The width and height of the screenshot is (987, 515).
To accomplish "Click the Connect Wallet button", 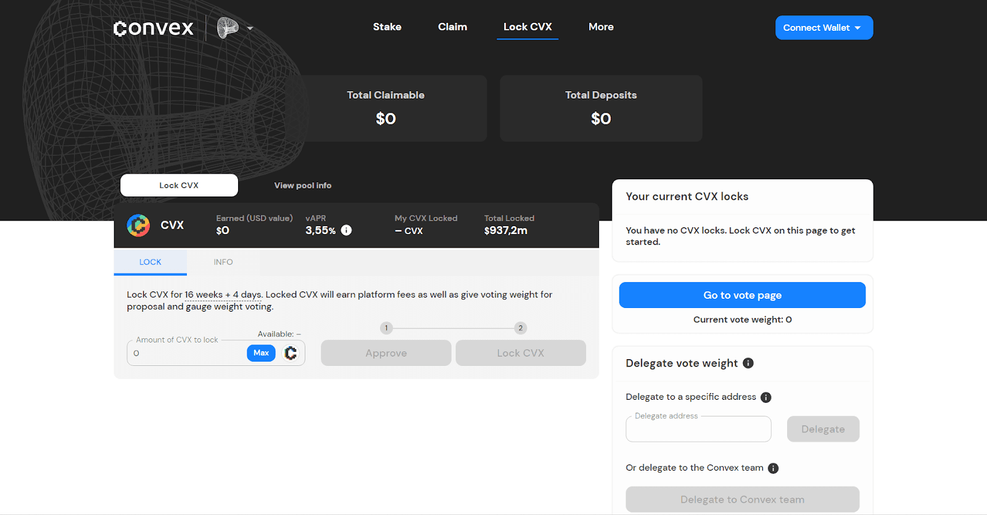I will tap(824, 28).
